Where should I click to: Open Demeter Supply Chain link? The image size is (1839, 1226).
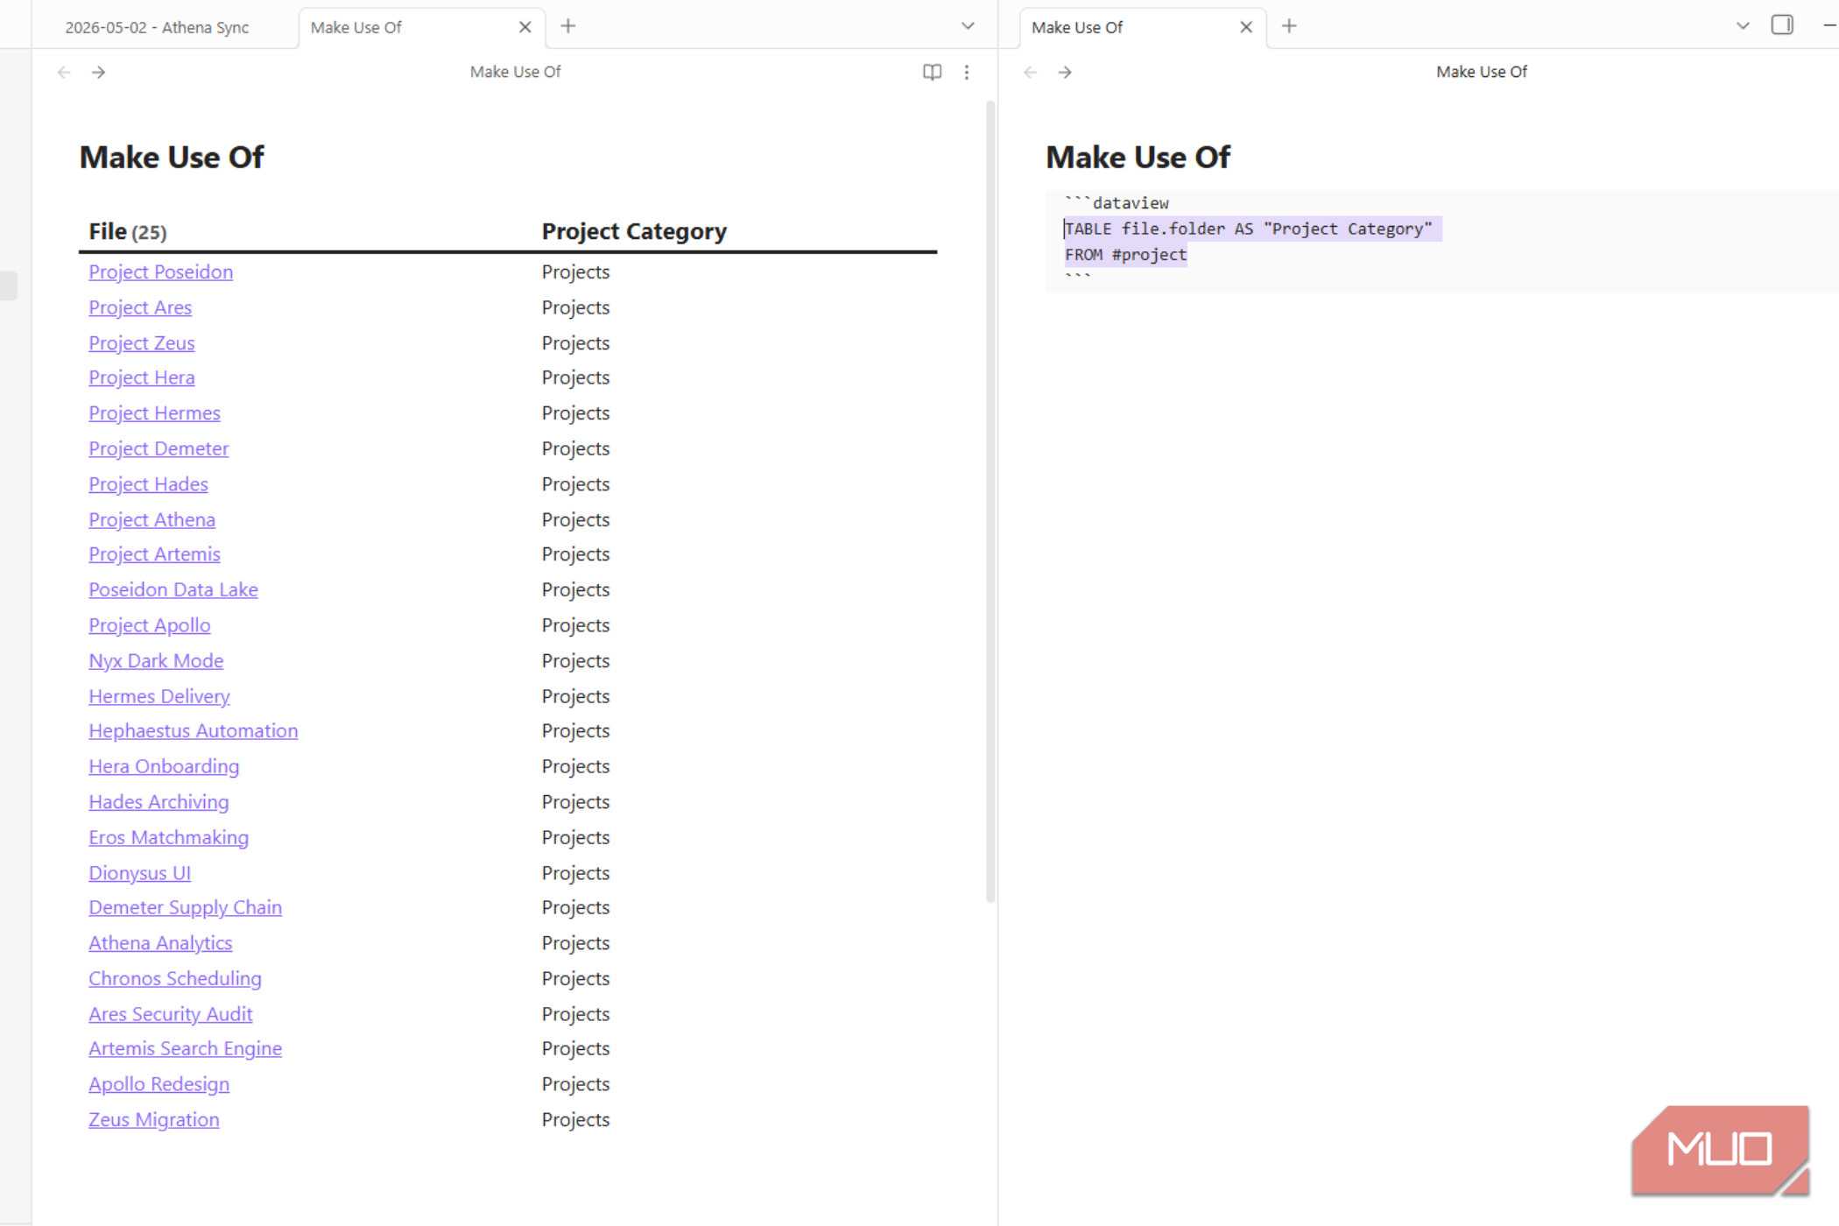pos(185,908)
